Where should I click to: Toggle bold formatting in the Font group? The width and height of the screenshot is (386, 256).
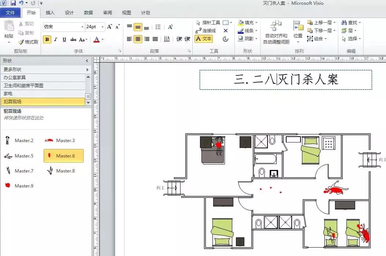[47, 39]
